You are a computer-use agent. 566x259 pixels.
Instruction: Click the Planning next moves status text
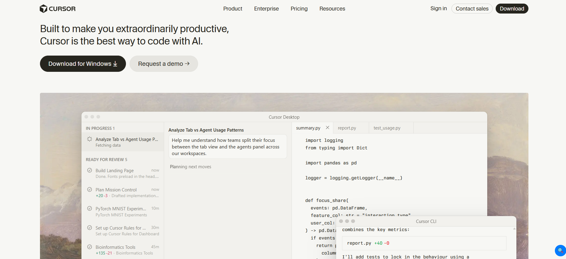coord(191,167)
